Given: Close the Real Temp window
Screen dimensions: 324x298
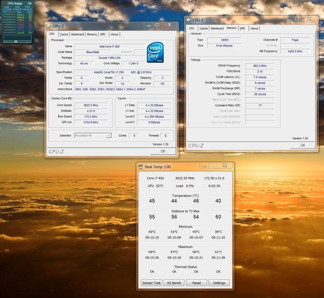Looking at the screenshot, I should (225, 165).
